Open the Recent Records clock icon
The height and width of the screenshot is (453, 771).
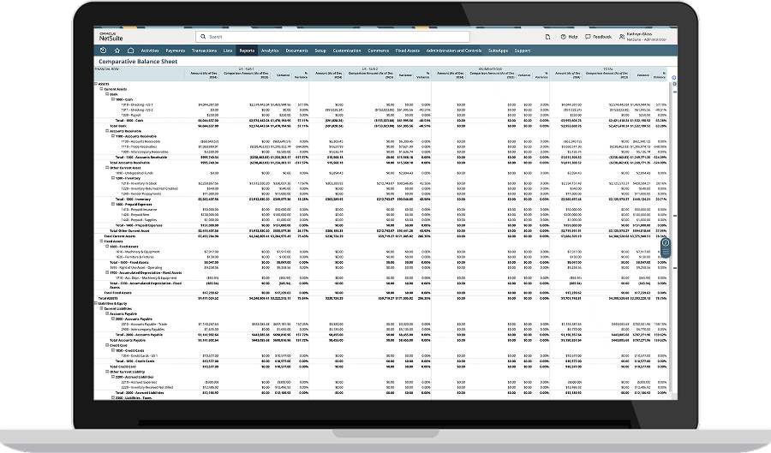[105, 51]
